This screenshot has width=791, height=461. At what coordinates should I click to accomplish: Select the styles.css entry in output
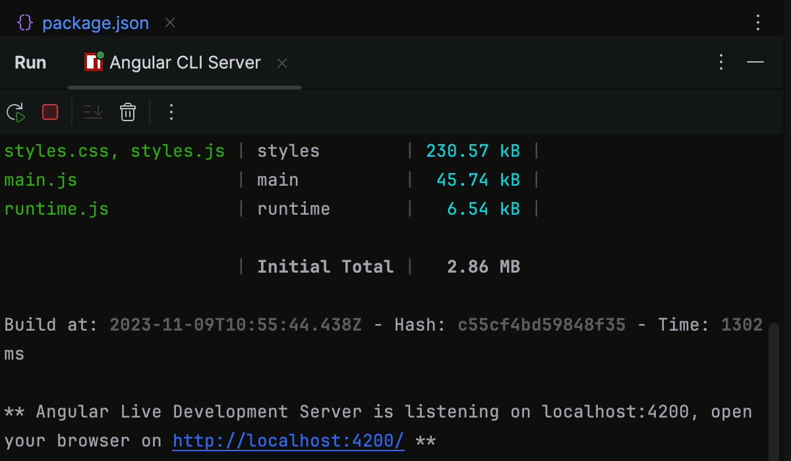click(x=57, y=150)
